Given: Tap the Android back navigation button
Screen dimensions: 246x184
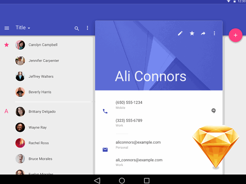Looking at the screenshot, I should 97,181.
